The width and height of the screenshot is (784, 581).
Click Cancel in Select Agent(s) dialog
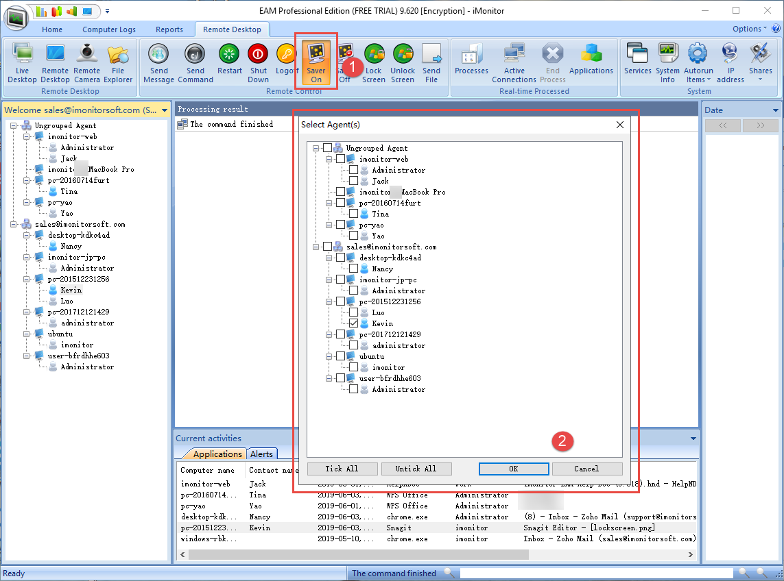[x=587, y=469]
